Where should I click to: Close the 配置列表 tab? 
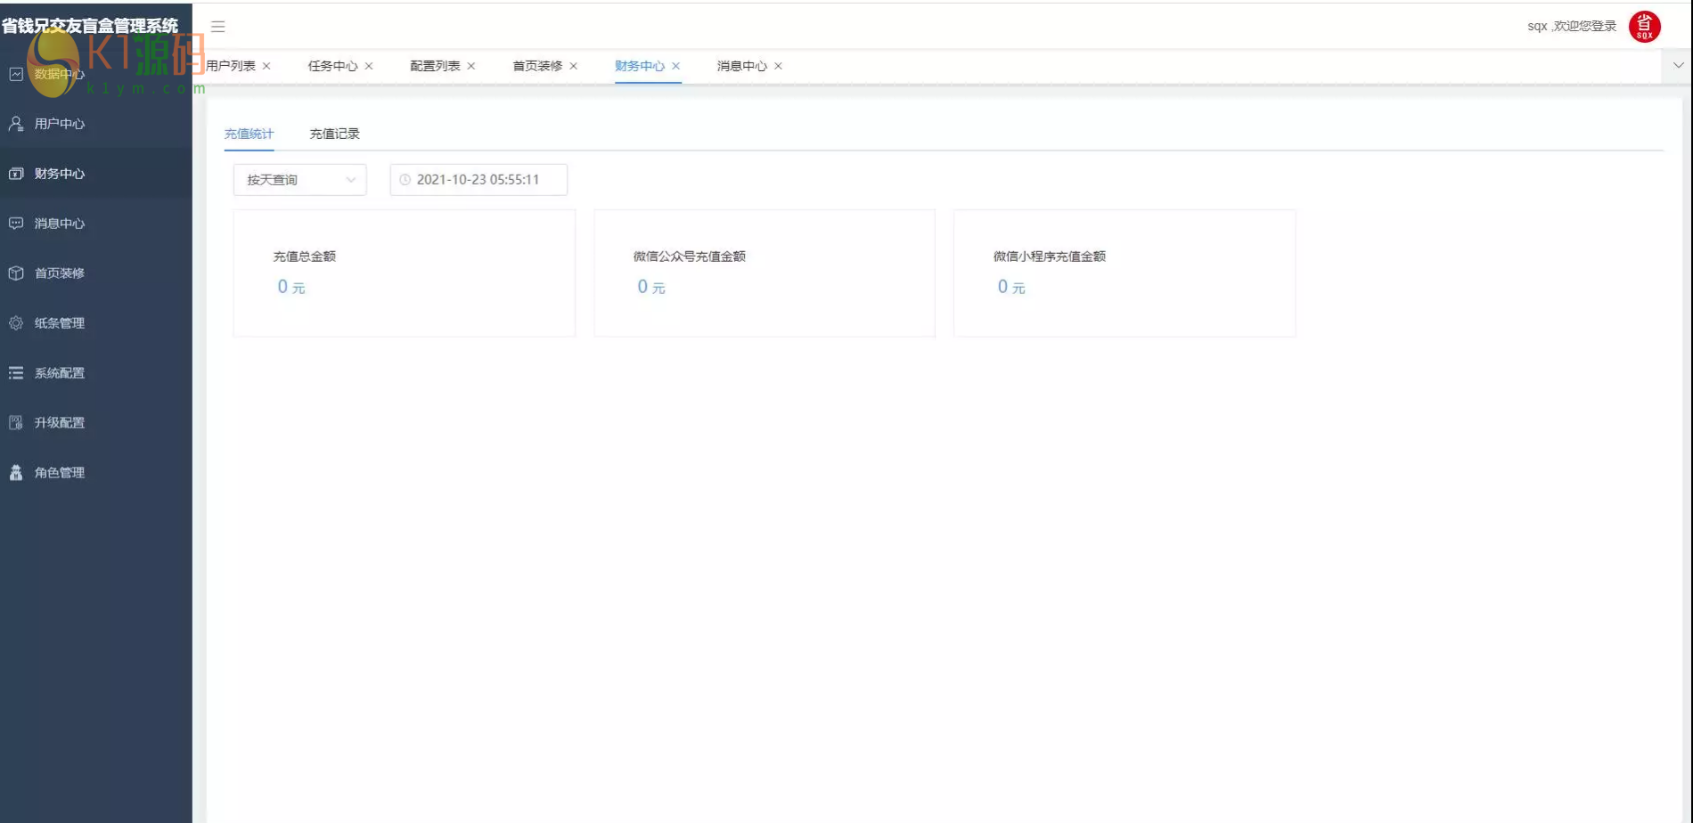click(471, 66)
